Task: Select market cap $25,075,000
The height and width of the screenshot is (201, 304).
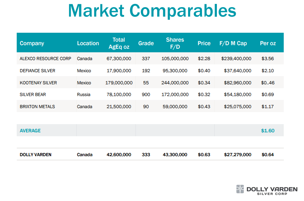Action: (x=238, y=106)
